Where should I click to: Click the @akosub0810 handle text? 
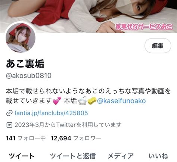pos(29,75)
